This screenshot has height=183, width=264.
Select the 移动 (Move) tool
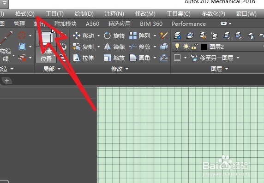point(84,35)
